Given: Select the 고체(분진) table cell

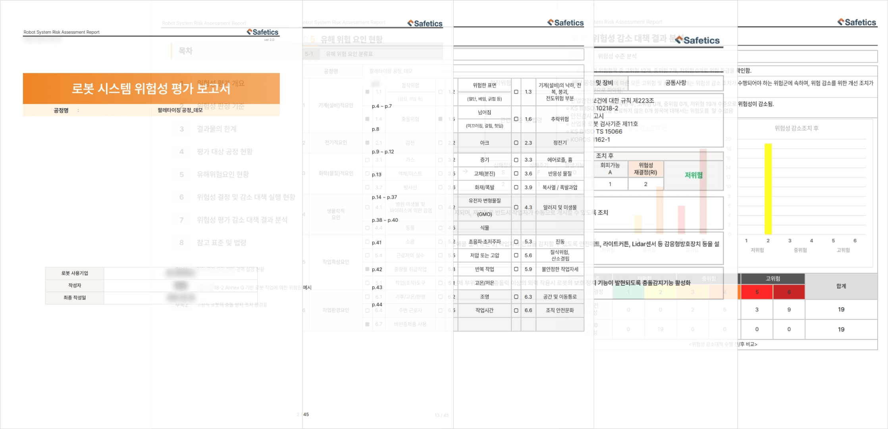Looking at the screenshot, I should [484, 174].
